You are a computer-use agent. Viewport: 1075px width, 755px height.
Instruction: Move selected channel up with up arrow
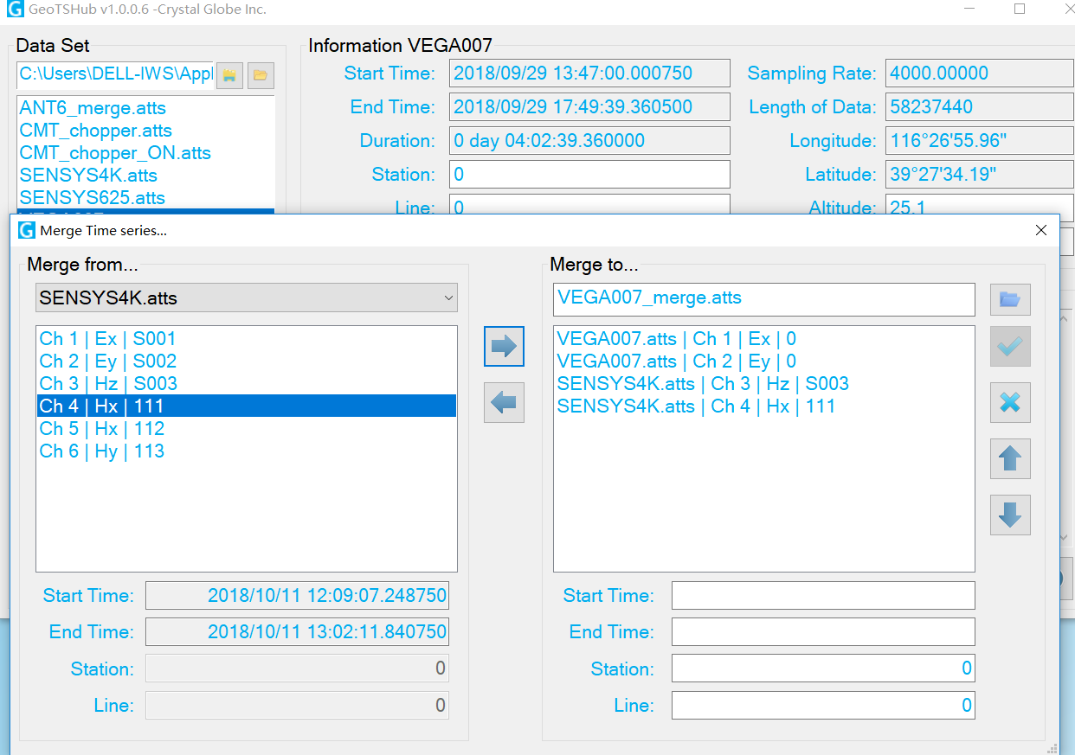pos(1010,458)
